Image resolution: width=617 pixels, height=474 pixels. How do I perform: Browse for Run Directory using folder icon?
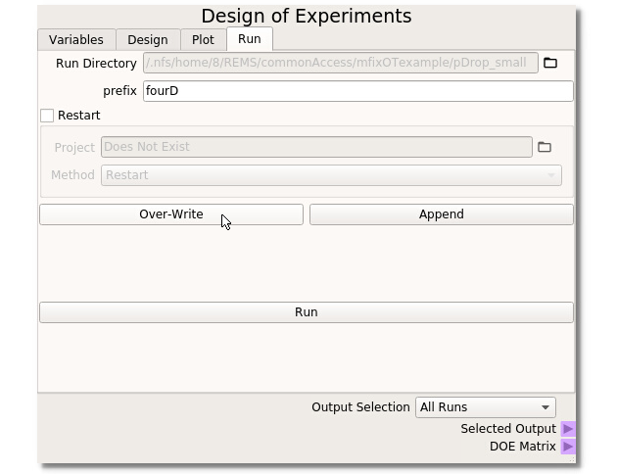coord(550,63)
